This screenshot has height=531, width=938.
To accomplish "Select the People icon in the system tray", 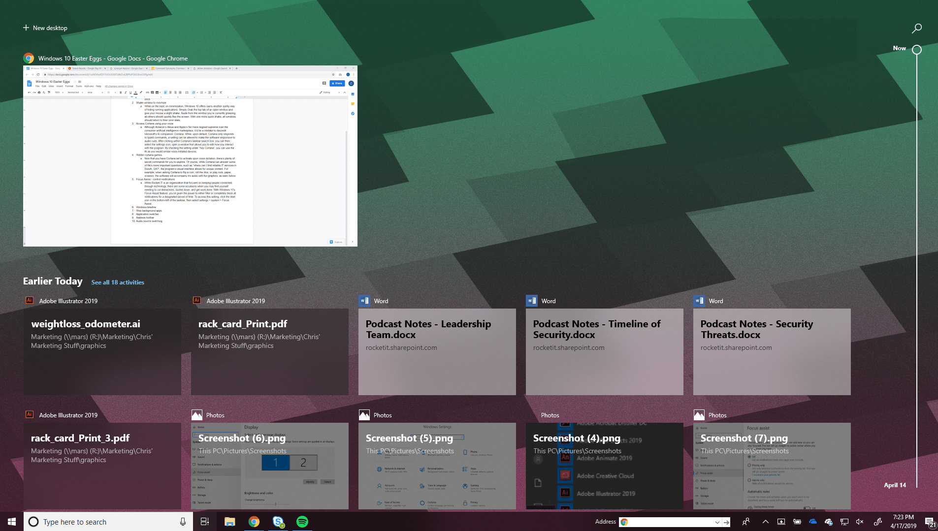I will (746, 522).
